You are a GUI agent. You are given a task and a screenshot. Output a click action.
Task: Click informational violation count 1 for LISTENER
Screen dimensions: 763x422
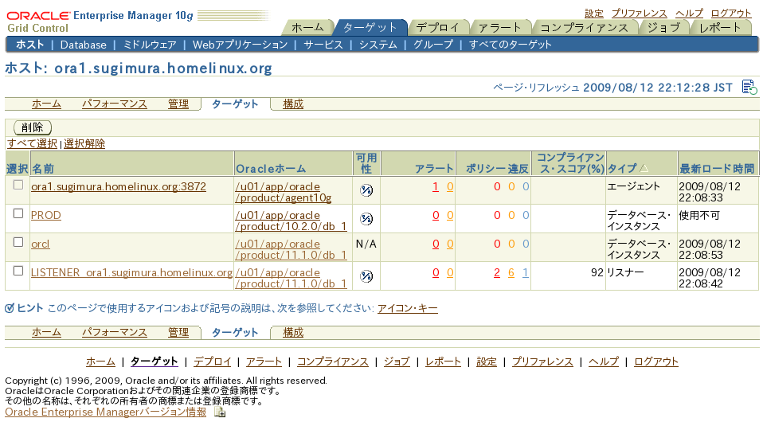click(x=526, y=272)
